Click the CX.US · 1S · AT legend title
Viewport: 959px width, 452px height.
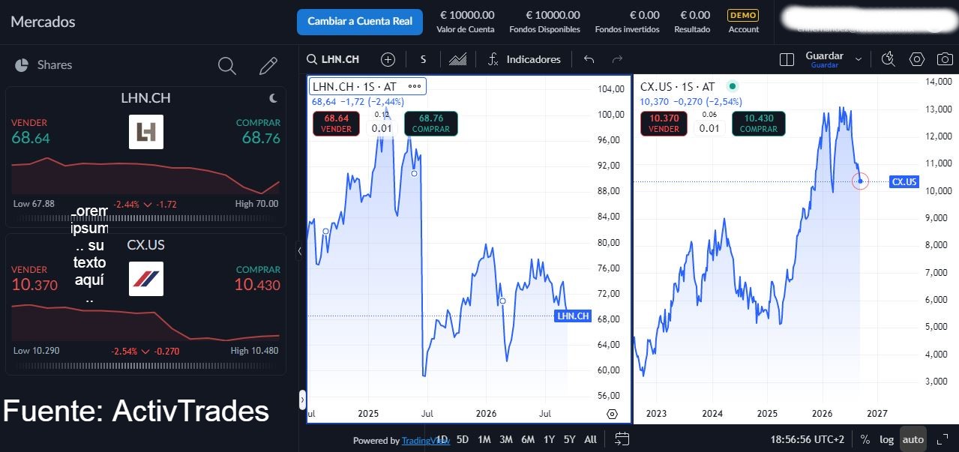click(x=678, y=86)
